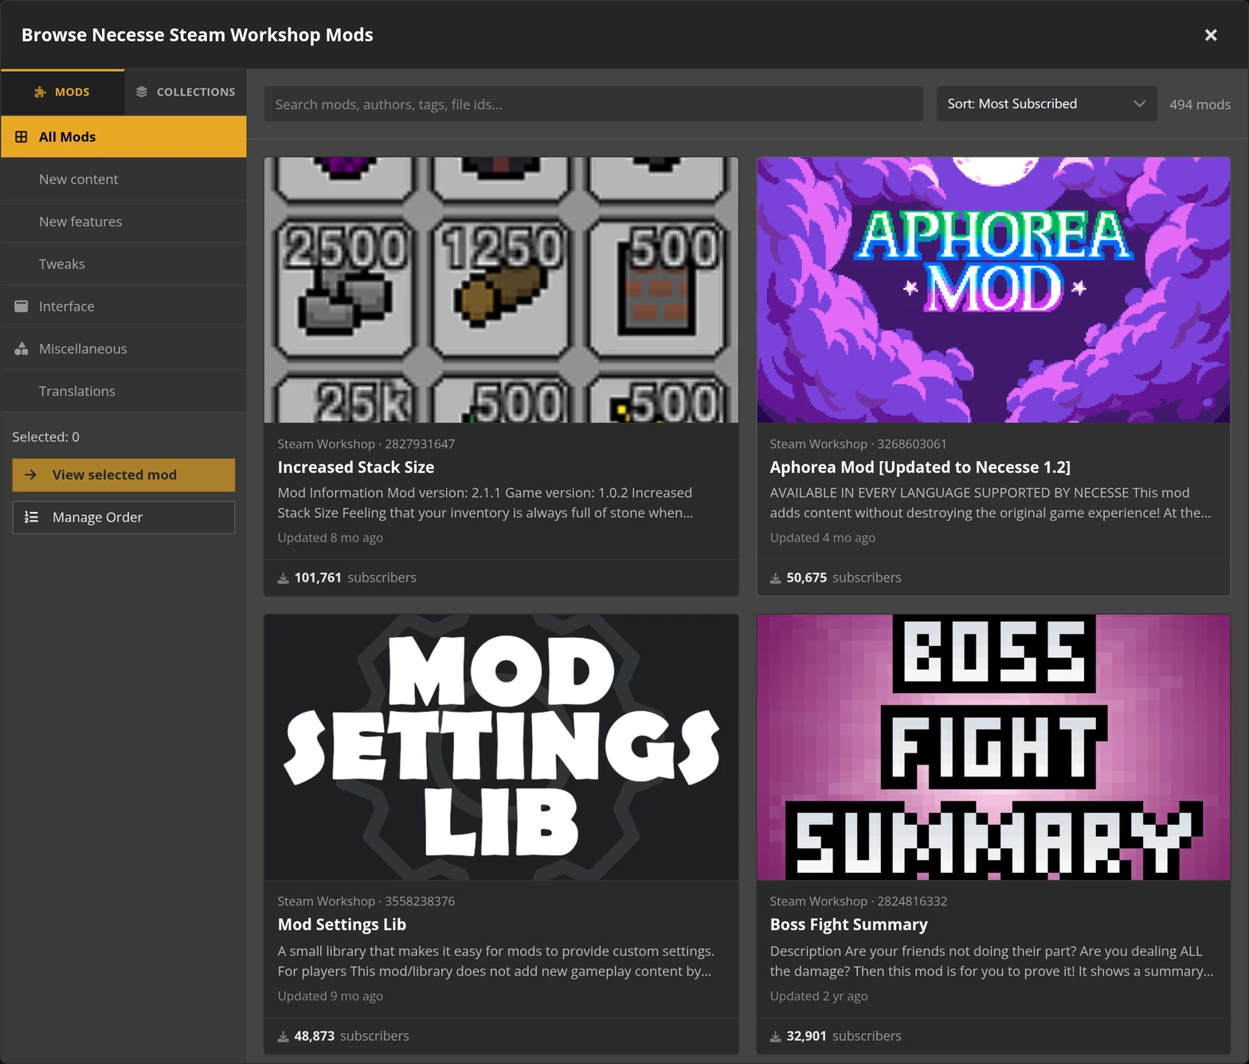Screen dimensions: 1249x1064
Task: Open the Miscellaneous category
Action: click(x=123, y=348)
